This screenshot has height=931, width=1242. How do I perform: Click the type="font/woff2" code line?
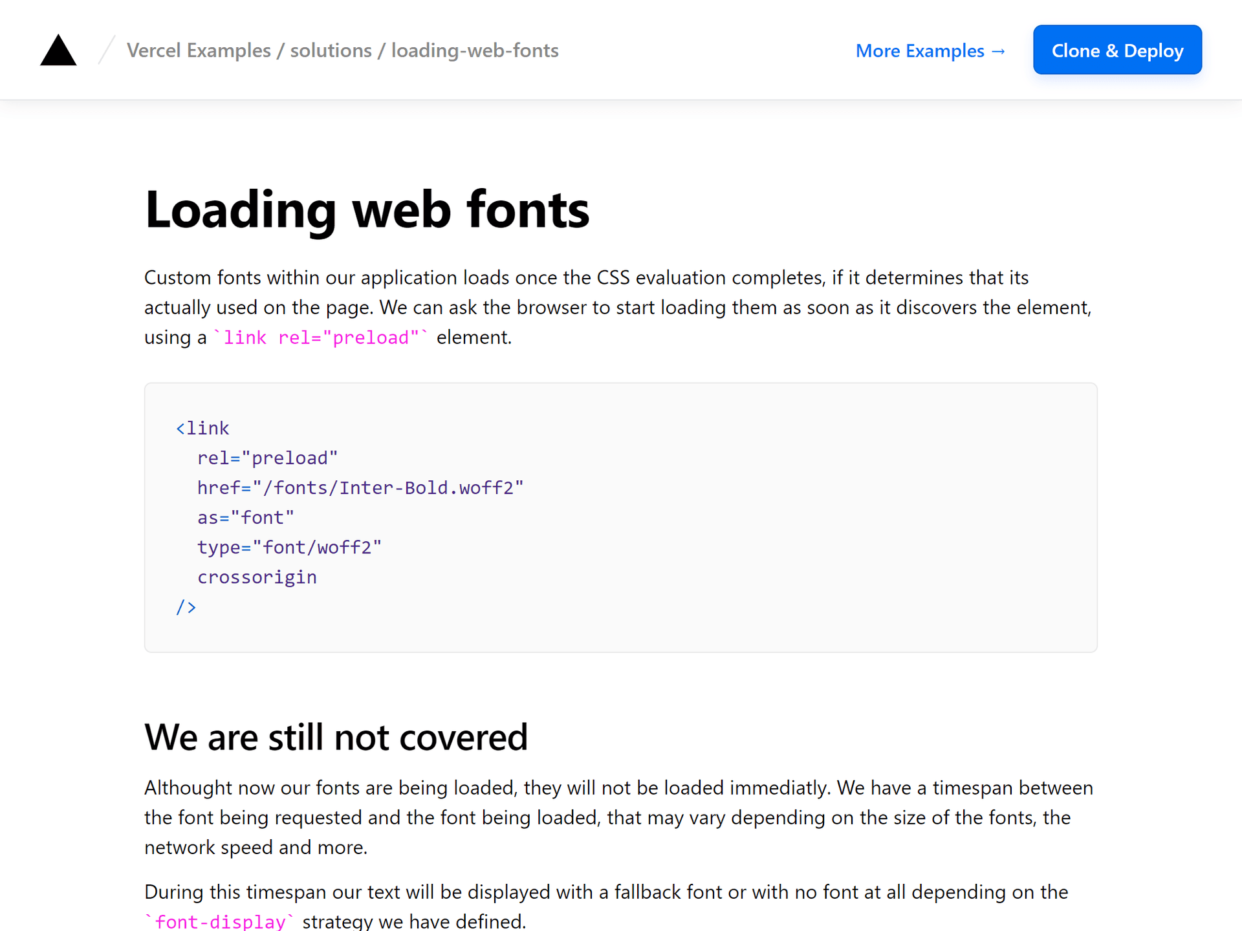coord(289,547)
